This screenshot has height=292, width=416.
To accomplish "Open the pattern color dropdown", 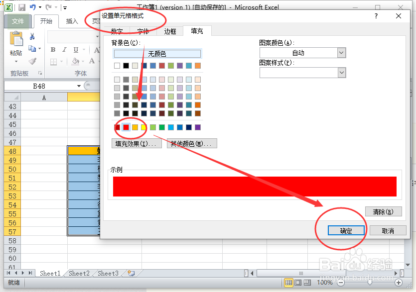I will 341,53.
